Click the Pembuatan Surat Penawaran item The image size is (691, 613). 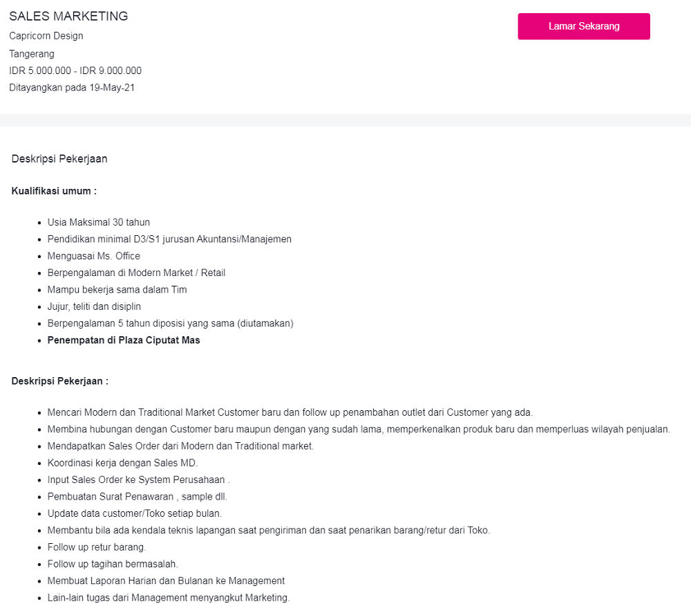[x=137, y=497]
